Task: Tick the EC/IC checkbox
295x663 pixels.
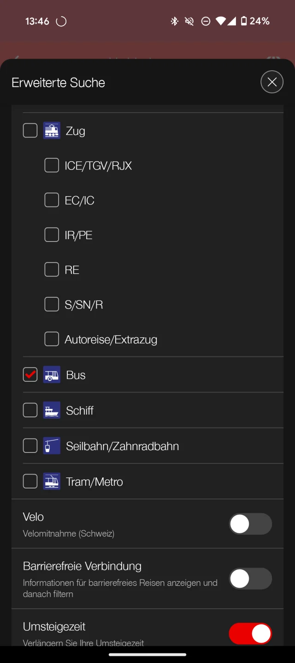Action: (x=52, y=200)
